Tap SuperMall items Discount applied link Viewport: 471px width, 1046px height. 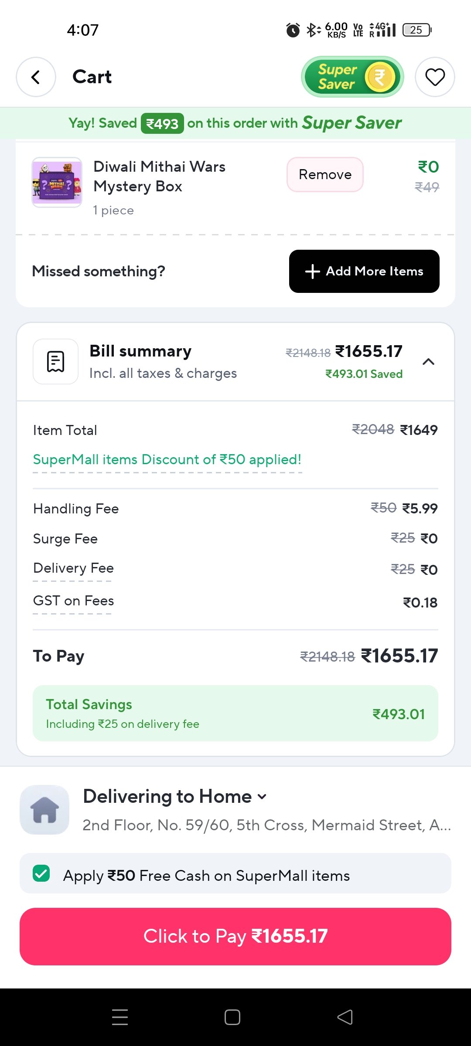click(x=167, y=460)
